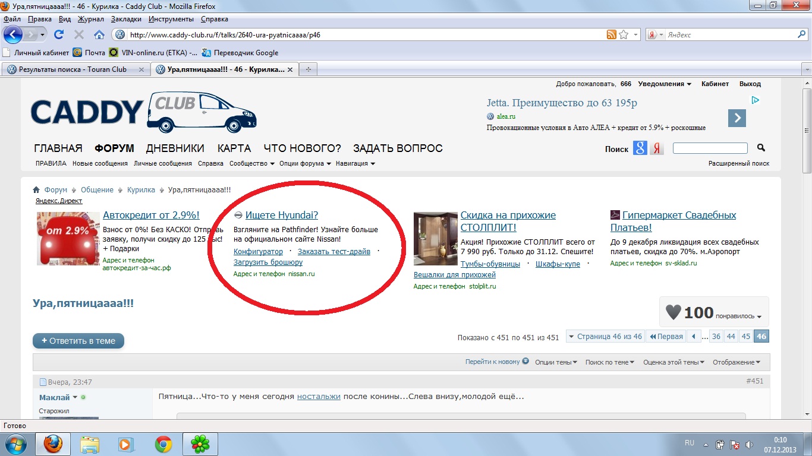812x456 pixels.
Task: Open ICQ flower taskbar icon
Action: tap(200, 444)
